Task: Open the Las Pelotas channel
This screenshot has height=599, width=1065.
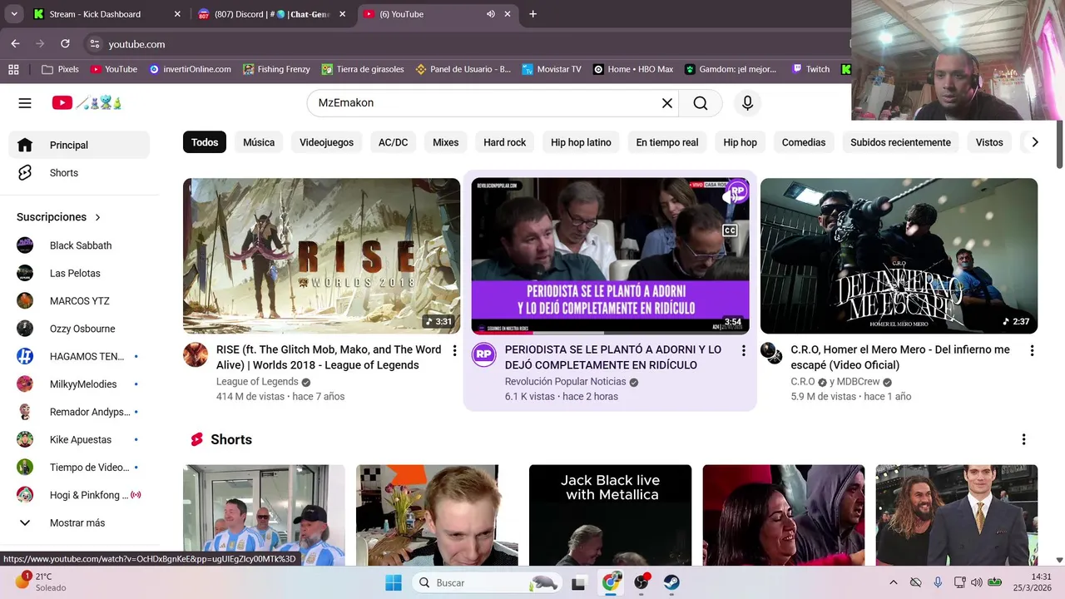Action: point(79,273)
